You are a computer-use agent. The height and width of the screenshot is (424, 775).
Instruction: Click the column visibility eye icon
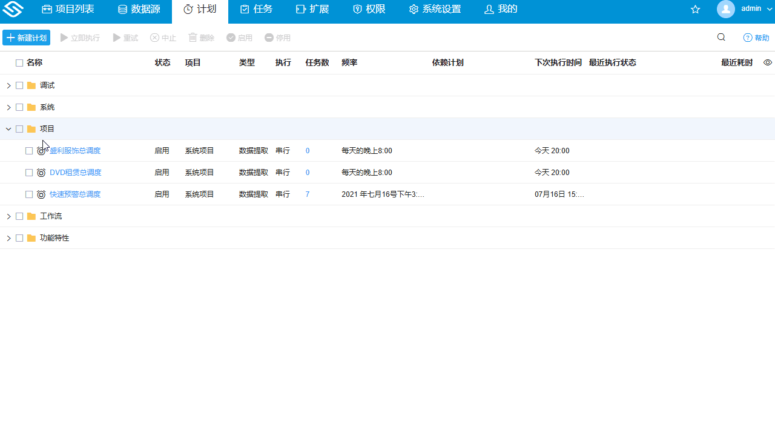coord(767,62)
